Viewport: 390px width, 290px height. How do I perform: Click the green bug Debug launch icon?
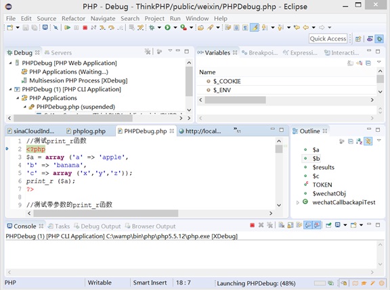[x=152, y=28]
